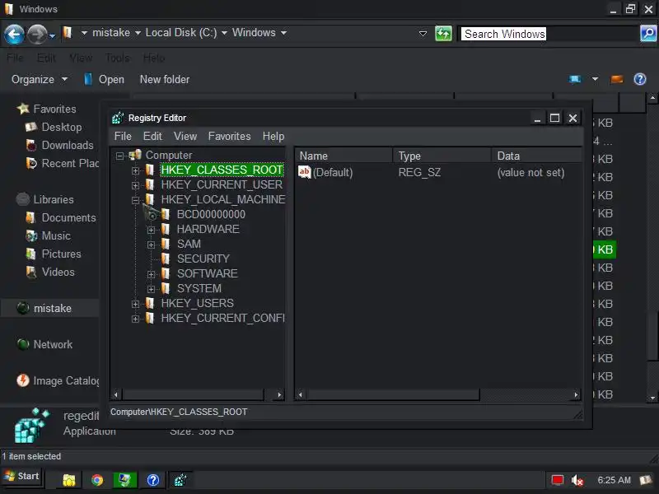Open the address bar history dropdown
This screenshot has width=659, height=494.
[x=423, y=33]
